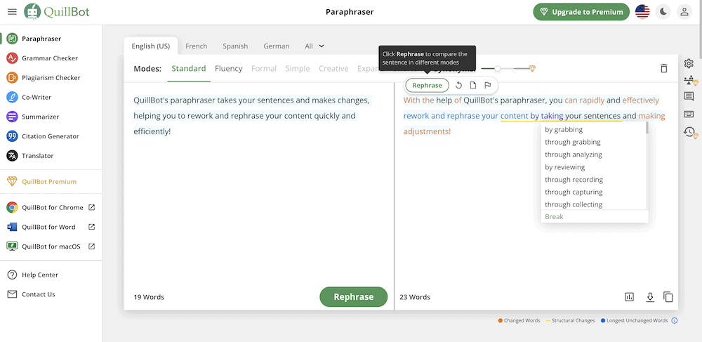Click undo sentence change icon
Screen dimensions: 702x342
pos(458,86)
